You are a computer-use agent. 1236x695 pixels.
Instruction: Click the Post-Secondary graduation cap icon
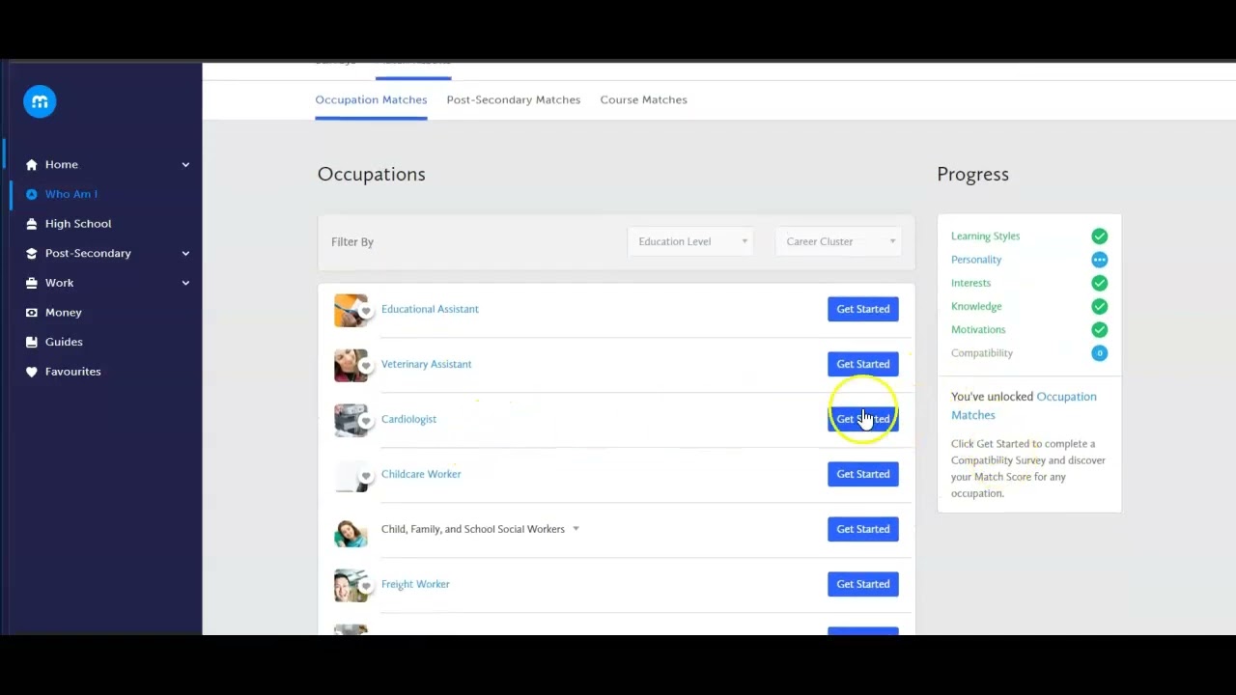pyautogui.click(x=31, y=254)
